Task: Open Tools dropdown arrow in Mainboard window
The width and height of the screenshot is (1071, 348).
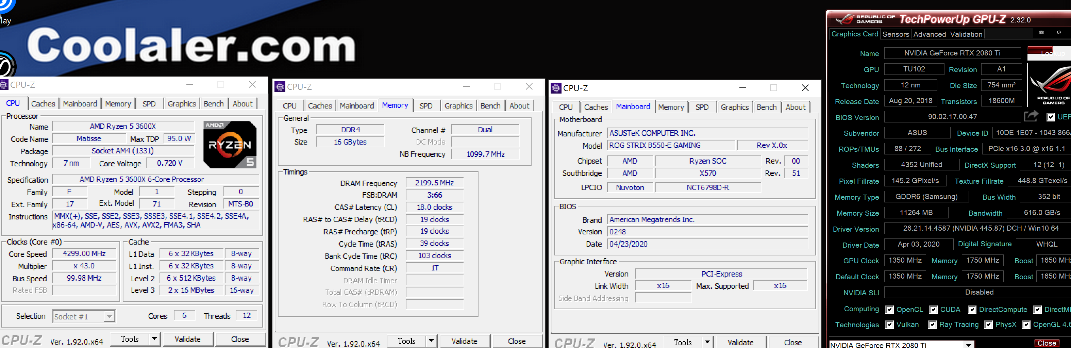Action: [707, 342]
